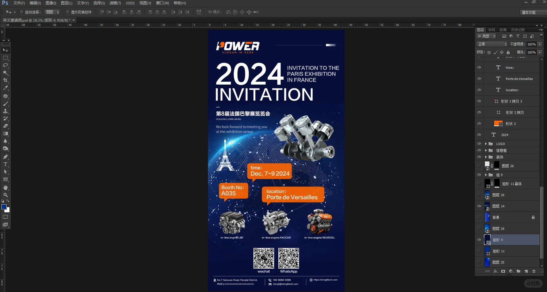Create a new adjustment layer
547x292 pixels.
[511, 271]
